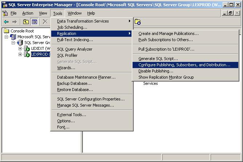Viewport: 243px width, 162px height.
Task: Select Show Replication Monitor Group
Action: click(x=185, y=77)
